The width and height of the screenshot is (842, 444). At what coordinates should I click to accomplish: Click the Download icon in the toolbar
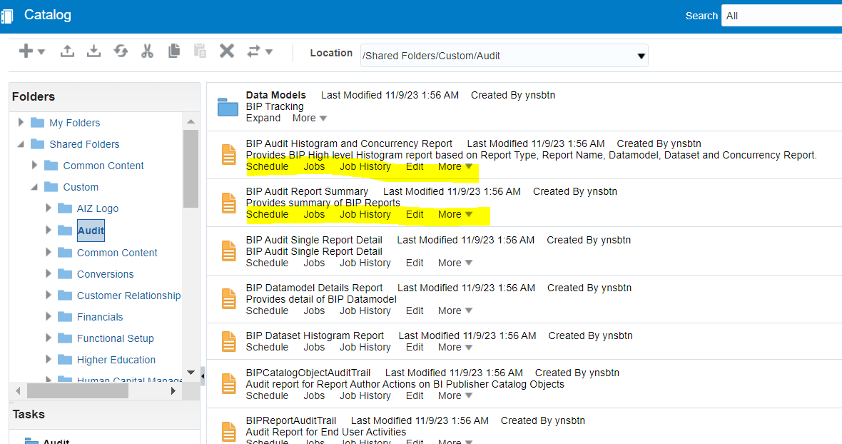pos(93,51)
